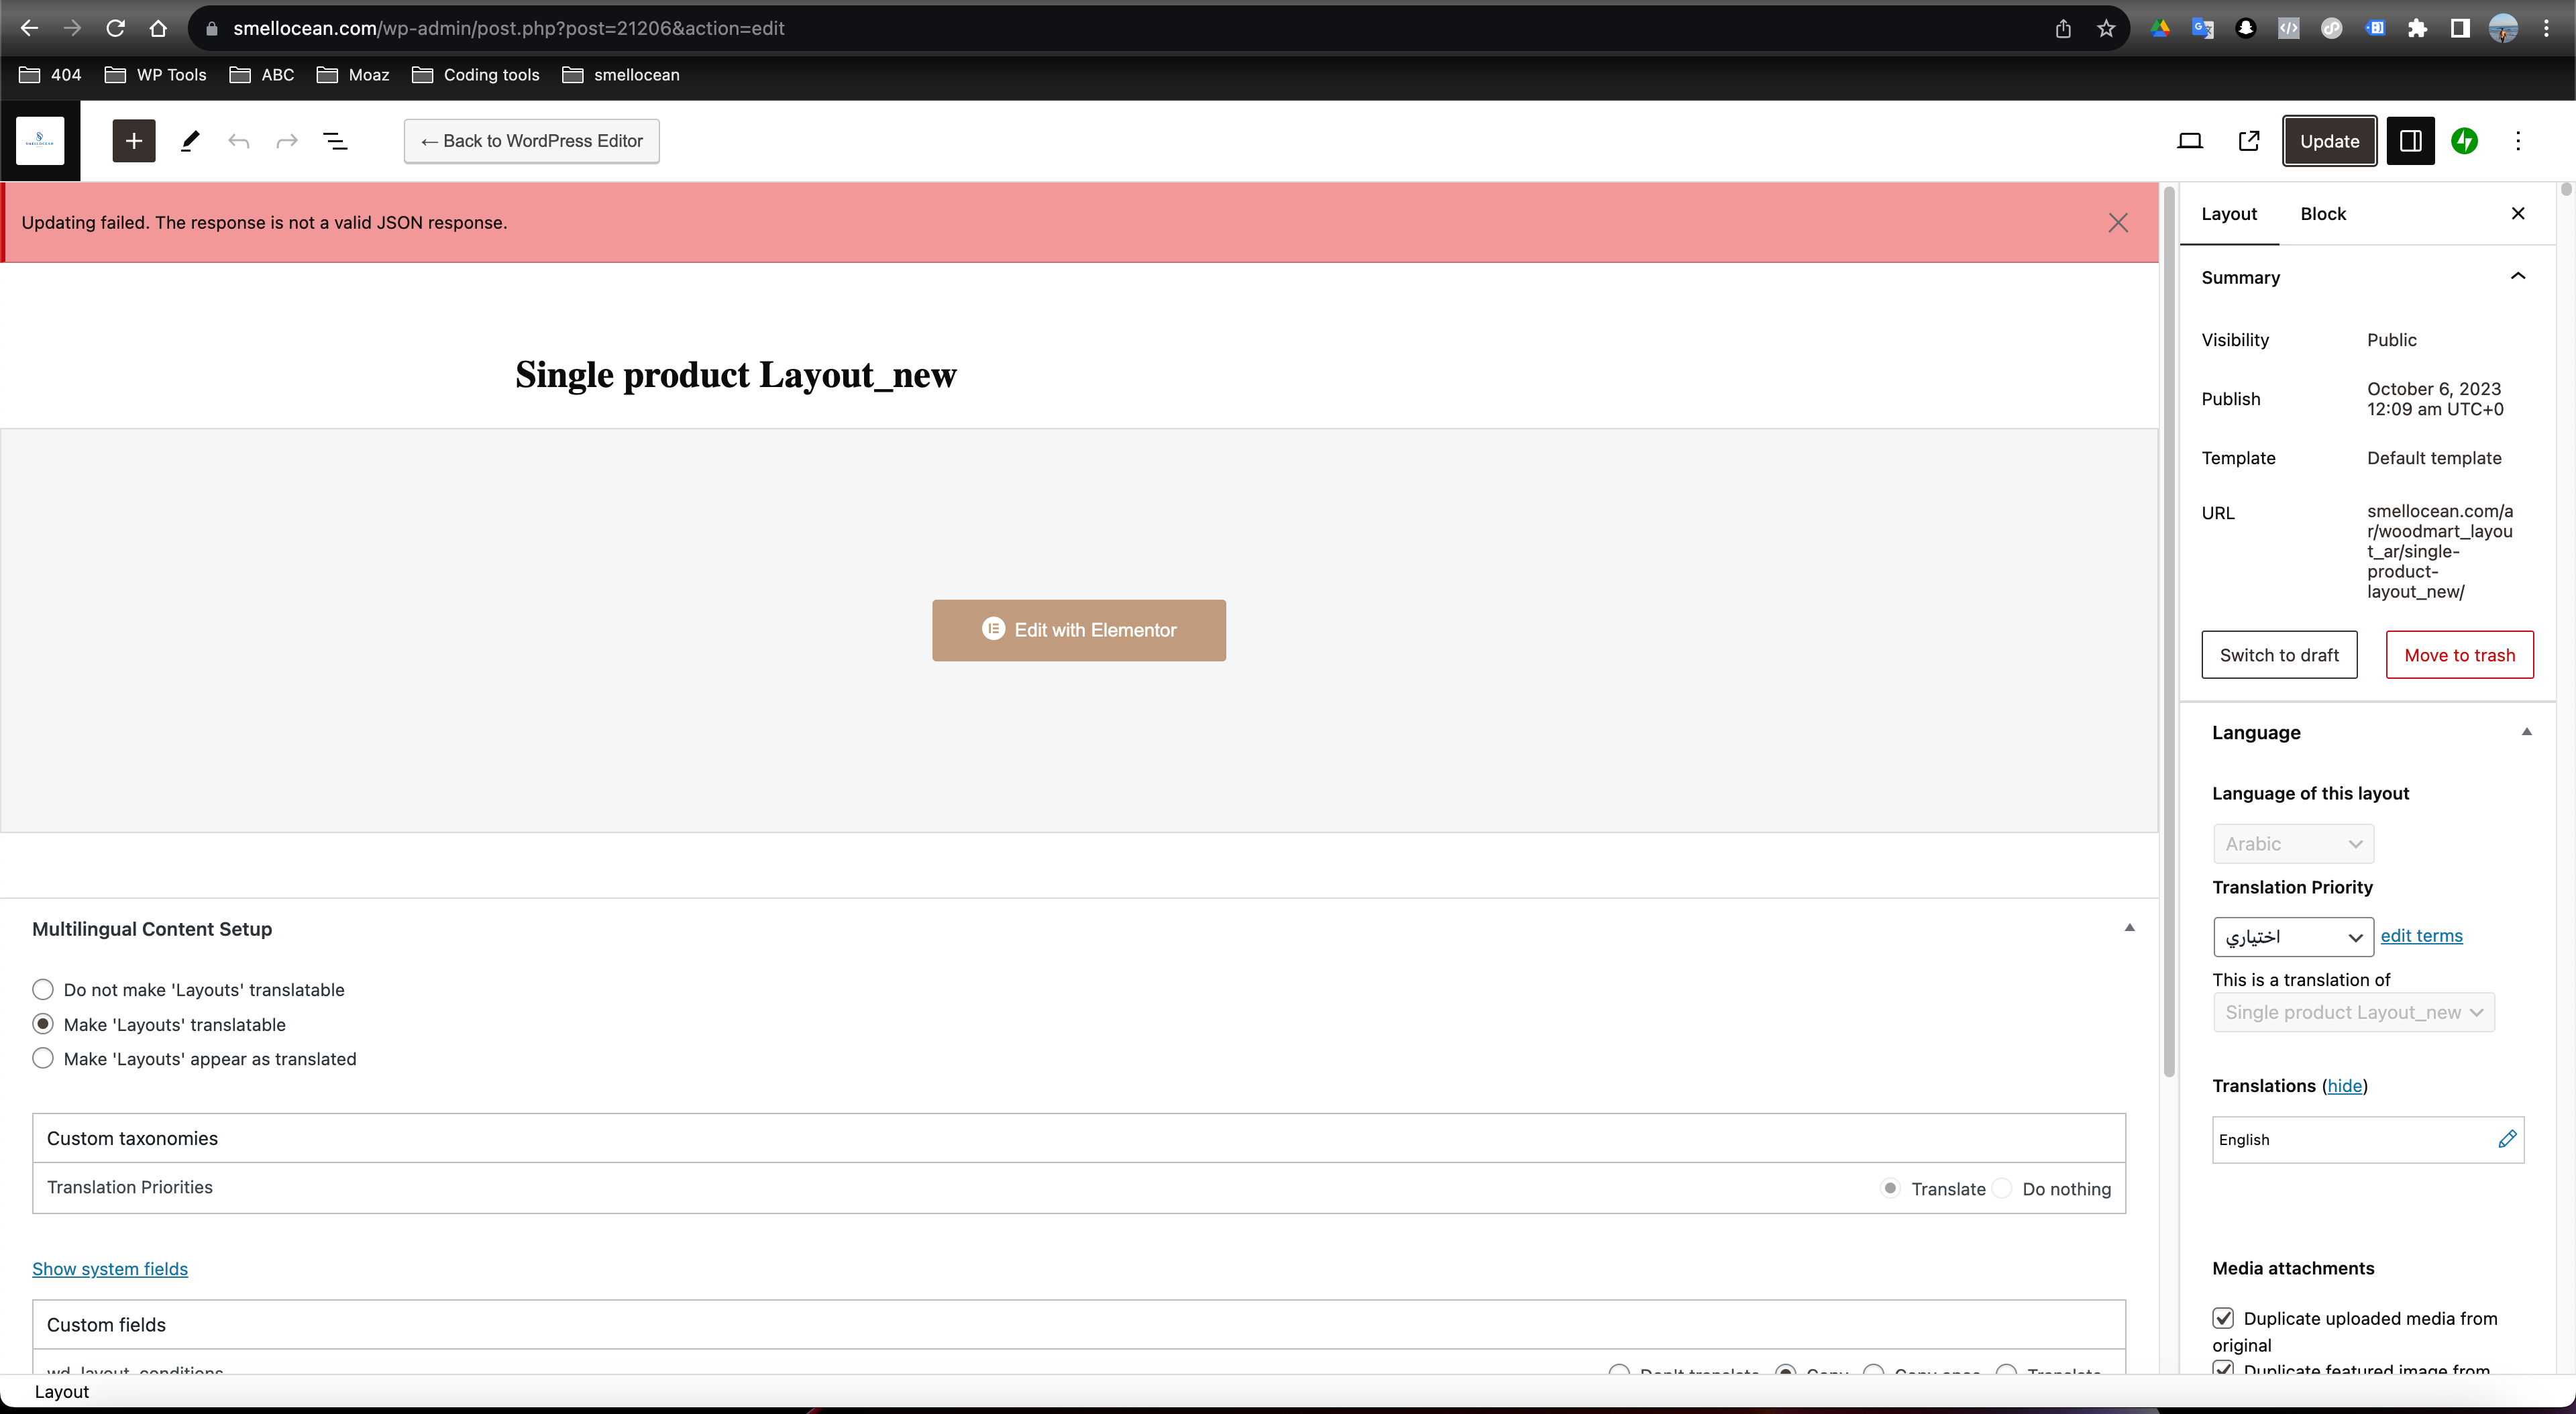Undo the last change
Viewport: 2576px width, 1414px height.
(x=238, y=141)
